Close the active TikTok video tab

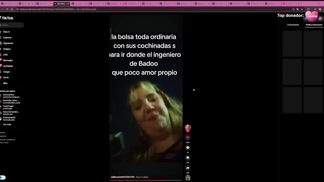tap(68, 4)
